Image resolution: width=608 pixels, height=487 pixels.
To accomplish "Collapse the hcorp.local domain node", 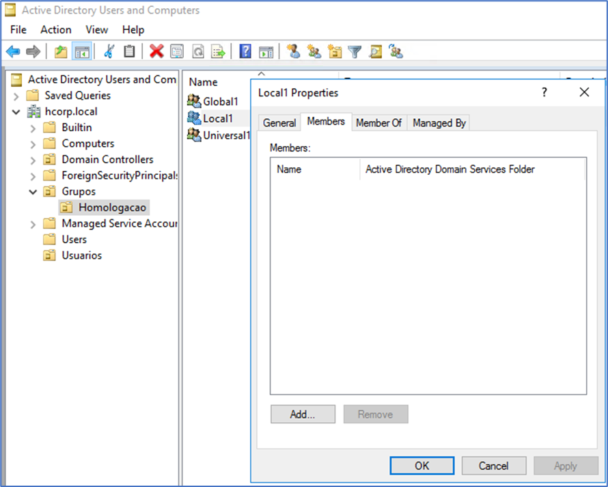I will point(16,111).
